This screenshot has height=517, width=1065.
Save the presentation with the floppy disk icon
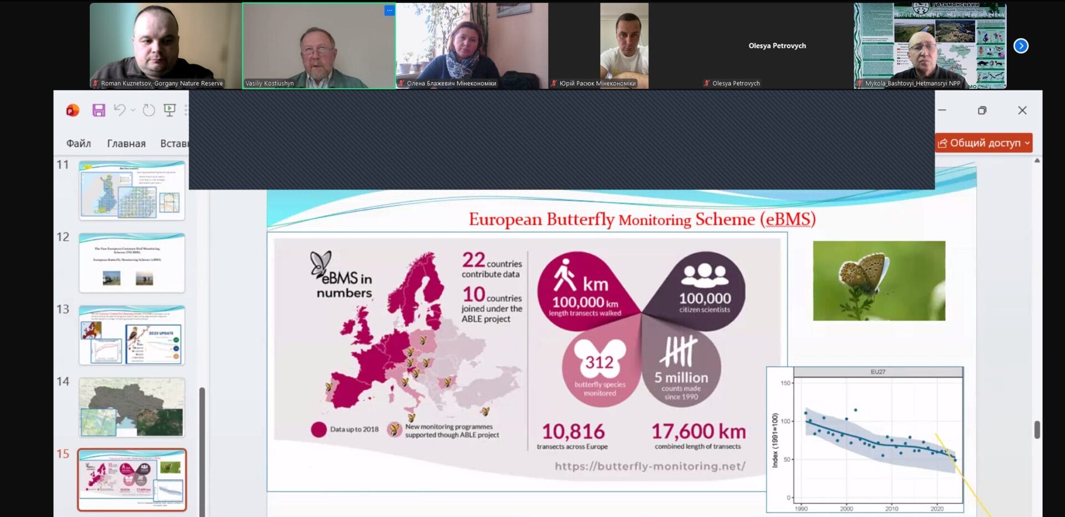tap(99, 110)
